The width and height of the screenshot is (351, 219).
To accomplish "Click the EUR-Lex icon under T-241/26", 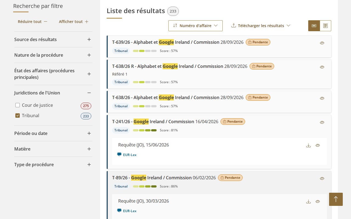I will 119,154.
